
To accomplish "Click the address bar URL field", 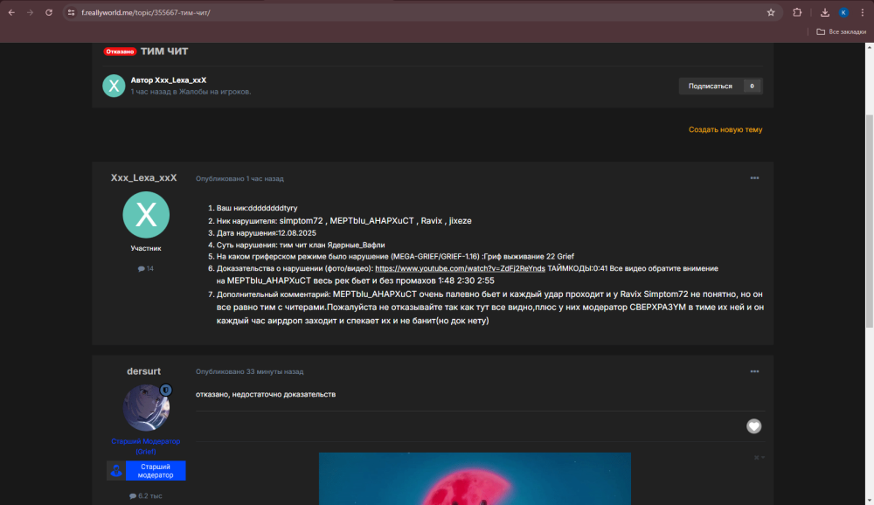I will click(x=424, y=12).
